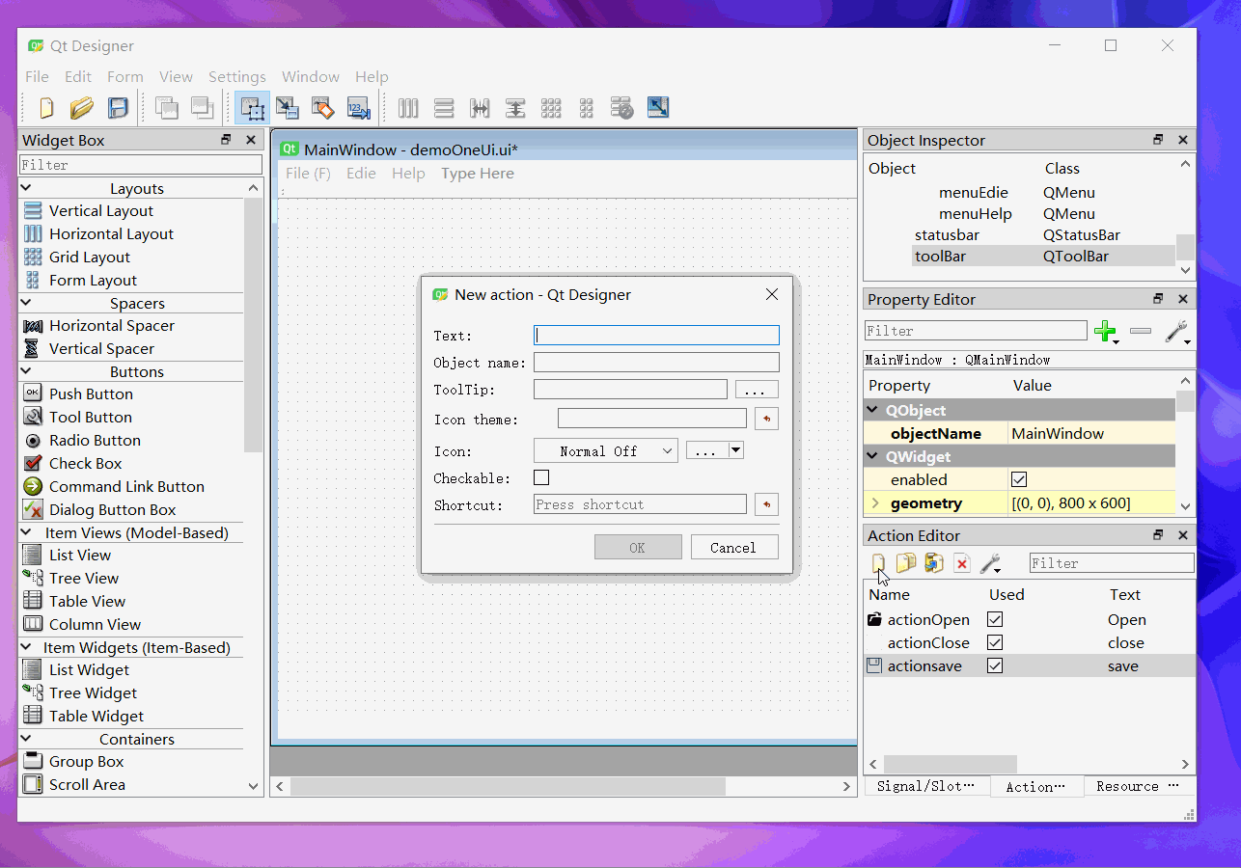This screenshot has height=868, width=1241.
Task: Click the Lay Out Horizontally toolbar icon
Action: (x=408, y=108)
